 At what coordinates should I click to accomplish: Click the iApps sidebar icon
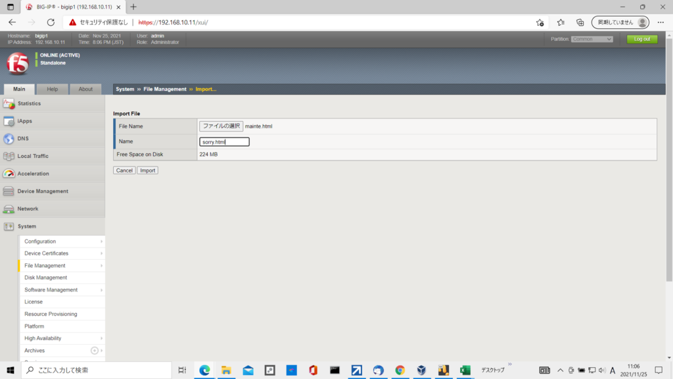click(9, 121)
